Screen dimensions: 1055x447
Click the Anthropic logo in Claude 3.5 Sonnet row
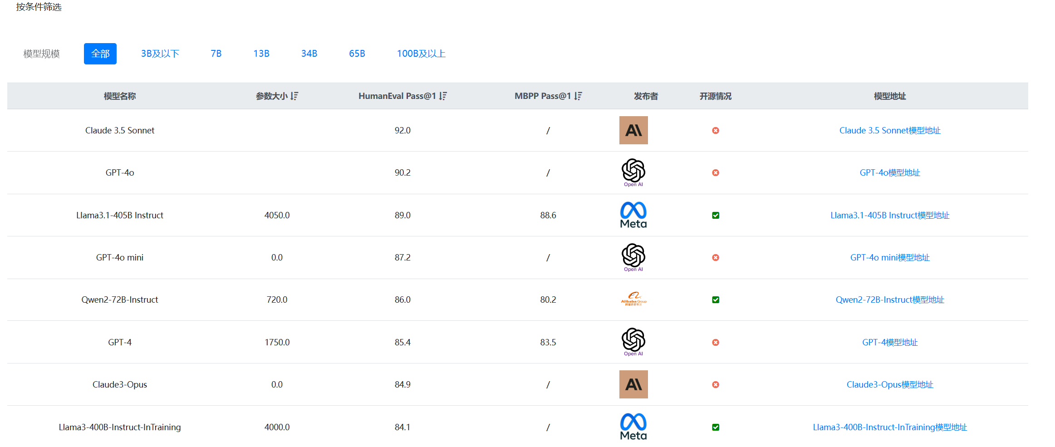click(x=633, y=130)
